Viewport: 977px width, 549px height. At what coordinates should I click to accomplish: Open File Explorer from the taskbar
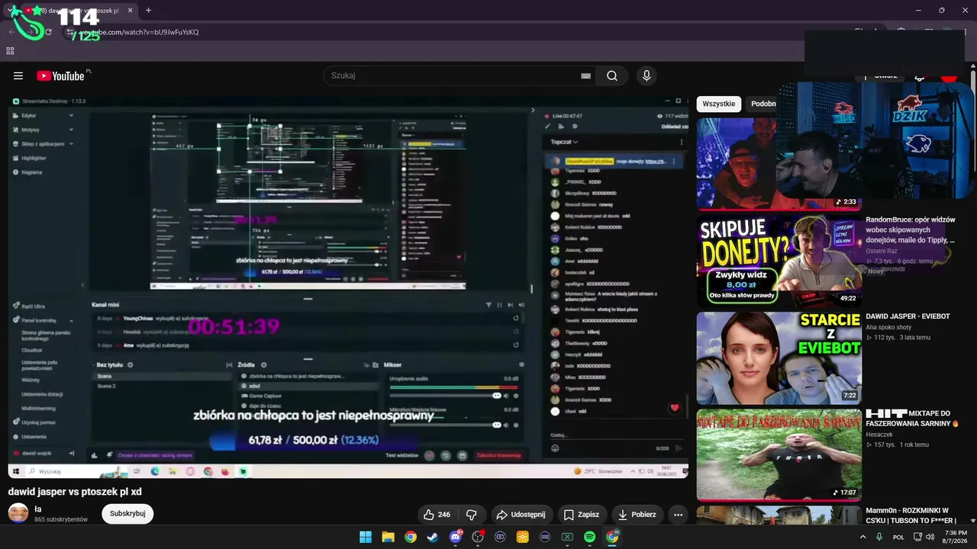point(388,537)
